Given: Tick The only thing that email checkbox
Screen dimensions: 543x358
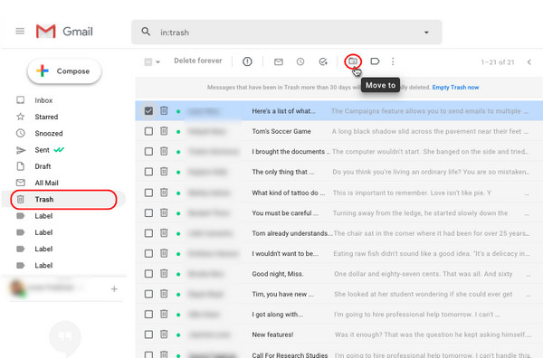Looking at the screenshot, I should (x=148, y=172).
